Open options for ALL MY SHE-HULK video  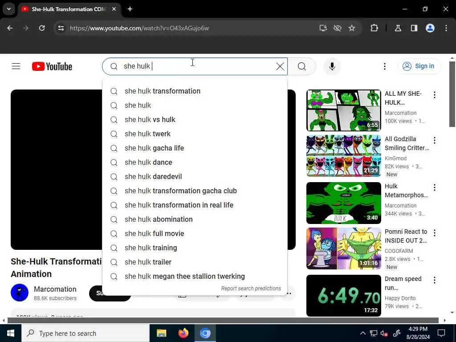[435, 95]
